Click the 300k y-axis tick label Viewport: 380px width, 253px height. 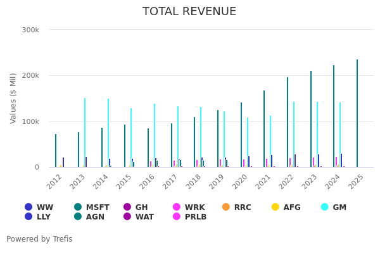(30, 30)
